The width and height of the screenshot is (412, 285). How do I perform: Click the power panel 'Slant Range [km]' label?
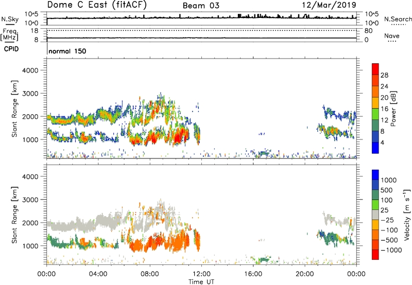pyautogui.click(x=15, y=109)
